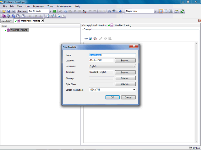The image size is (201, 150).
Task: Click the Check In document icon
Action: pyautogui.click(x=48, y=16)
